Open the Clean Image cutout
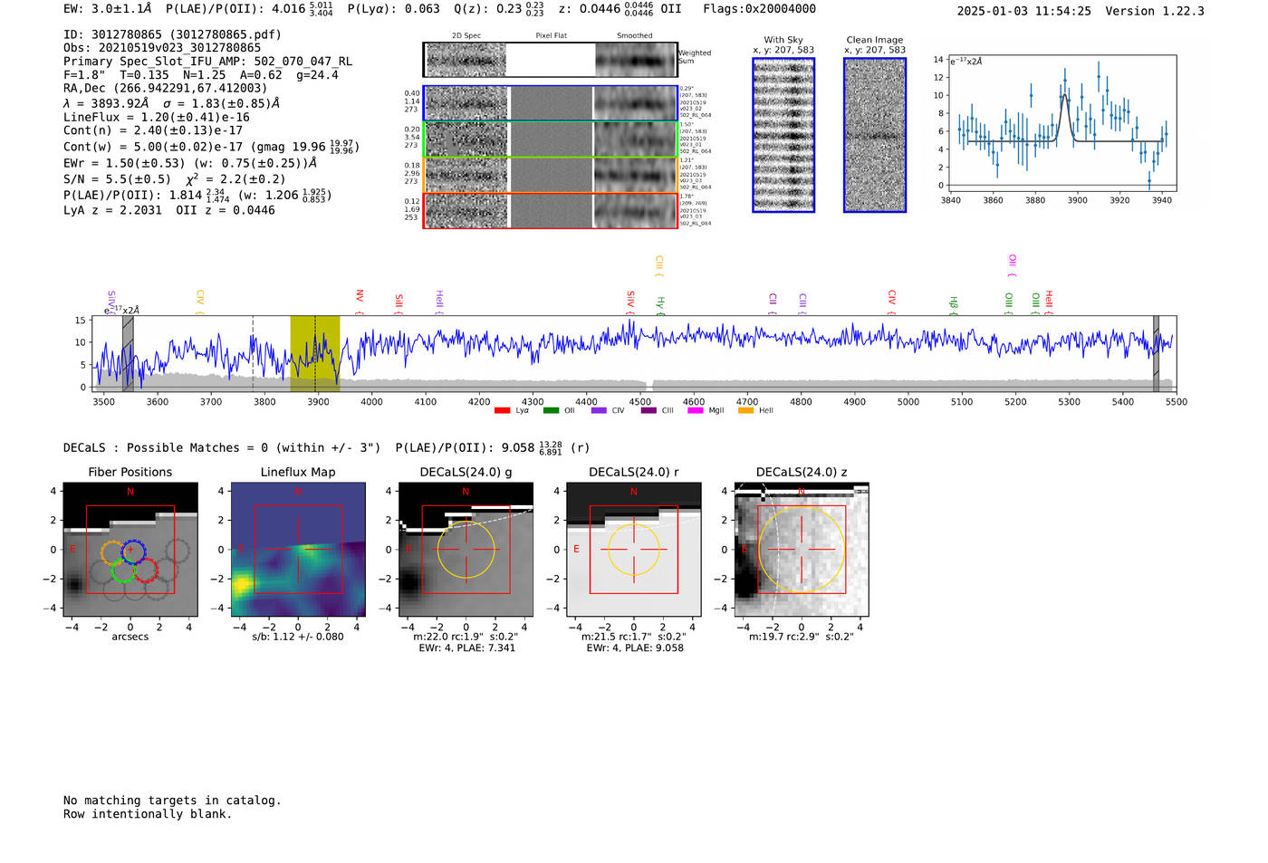Screen dimensions: 1268x863 [875, 135]
